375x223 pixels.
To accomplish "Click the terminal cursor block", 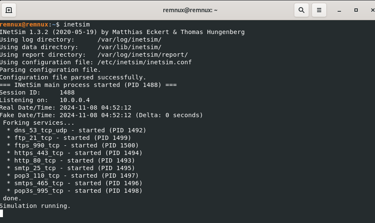I will [1, 213].
